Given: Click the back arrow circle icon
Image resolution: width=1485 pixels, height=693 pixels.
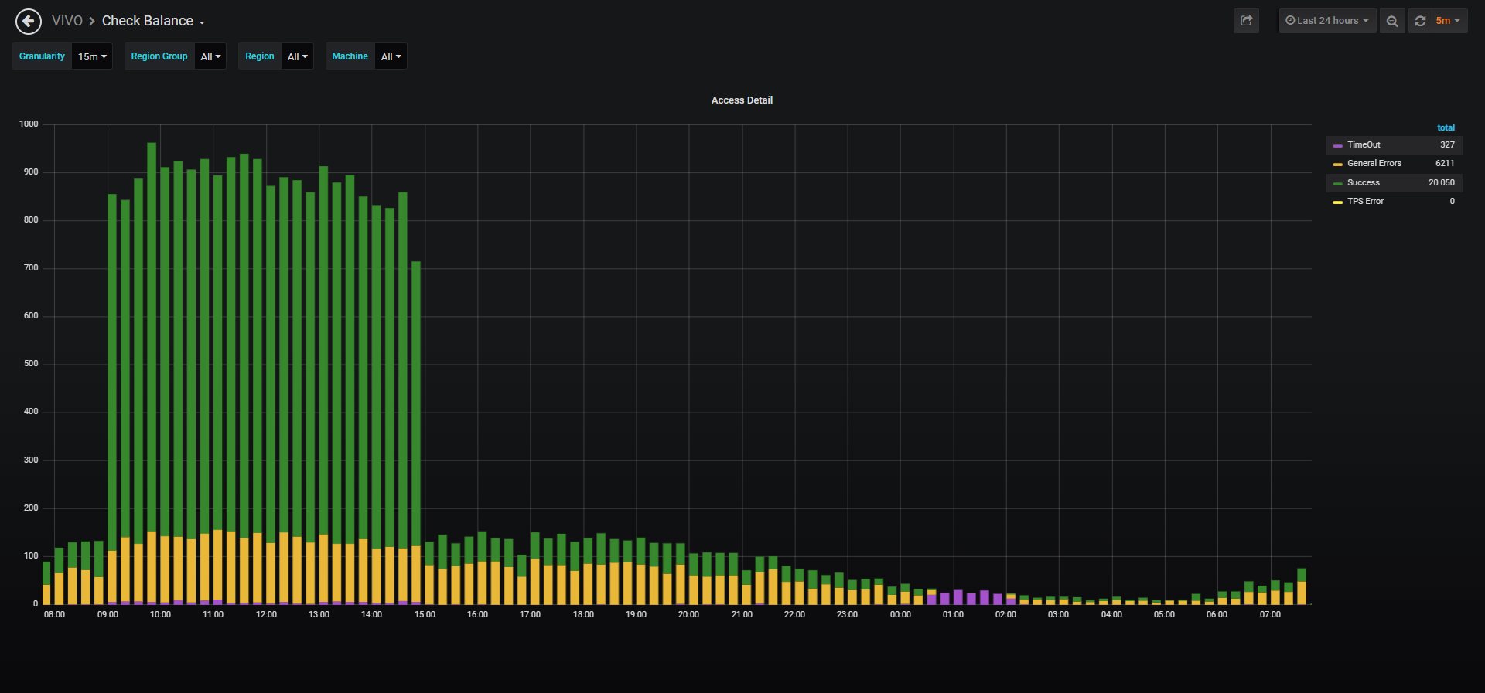Looking at the screenshot, I should tap(29, 21).
